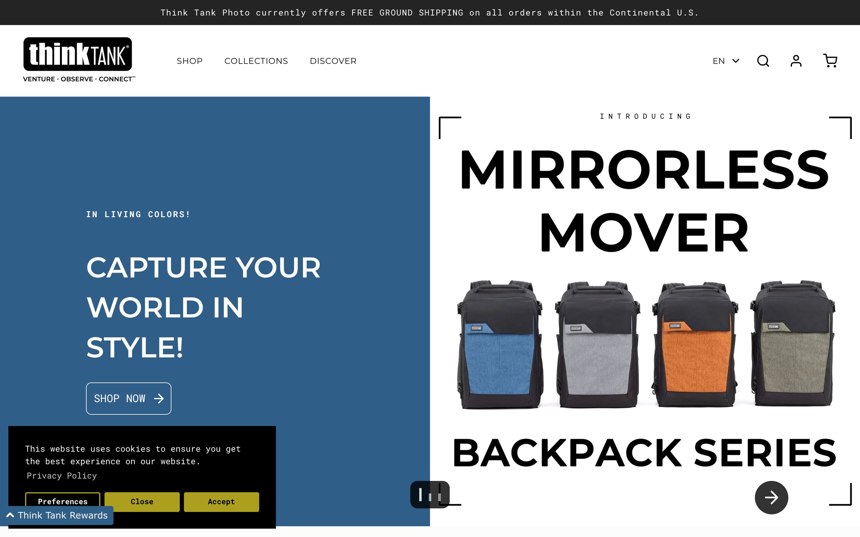Click the arrow inside Shop Now
860x537 pixels.
[159, 399]
